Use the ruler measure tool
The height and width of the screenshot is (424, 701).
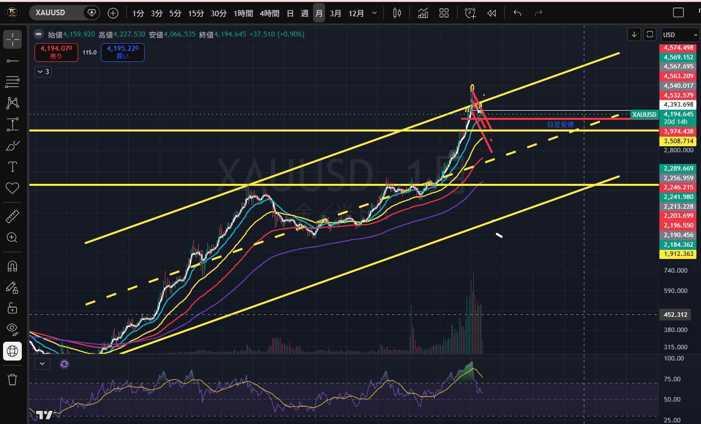[12, 217]
